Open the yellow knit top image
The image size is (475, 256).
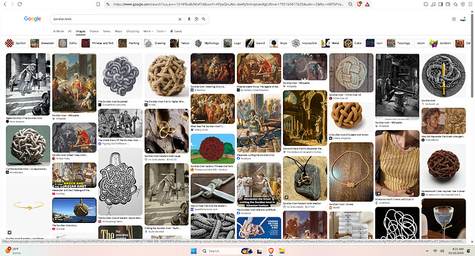point(397,163)
